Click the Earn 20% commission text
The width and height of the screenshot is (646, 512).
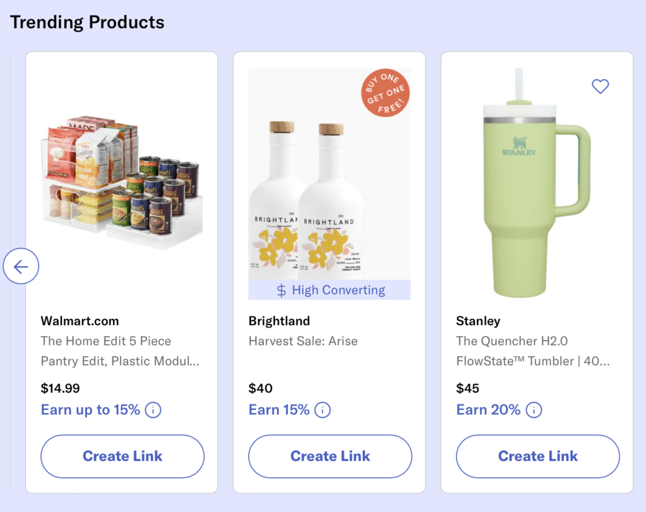coord(488,410)
